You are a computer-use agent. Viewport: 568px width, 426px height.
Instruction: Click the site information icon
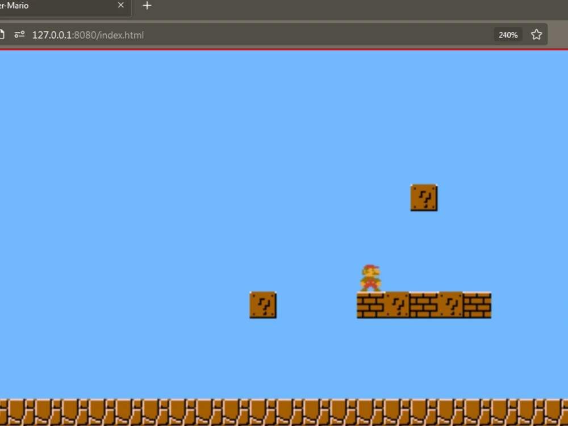pos(19,35)
